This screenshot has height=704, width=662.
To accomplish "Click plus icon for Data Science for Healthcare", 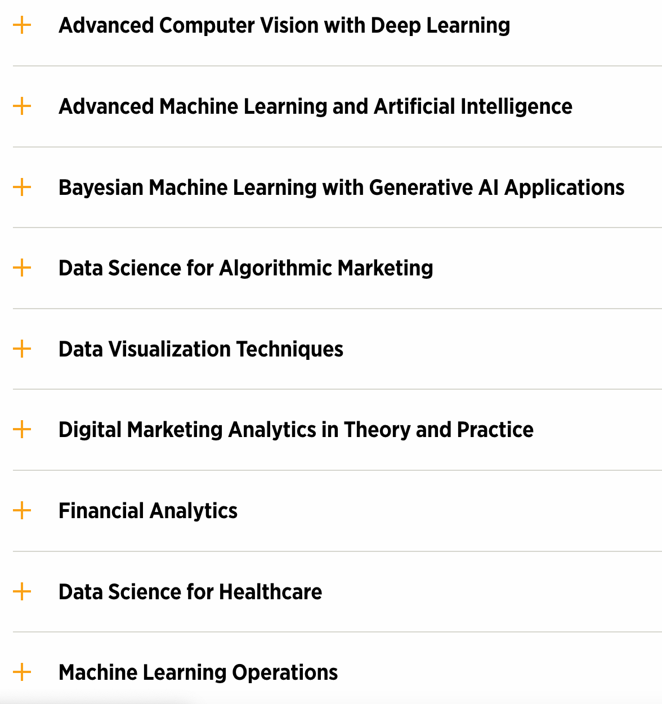I will [22, 591].
